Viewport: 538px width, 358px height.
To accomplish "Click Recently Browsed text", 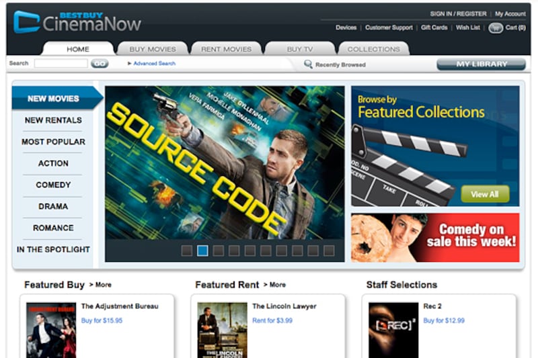I will (x=340, y=64).
